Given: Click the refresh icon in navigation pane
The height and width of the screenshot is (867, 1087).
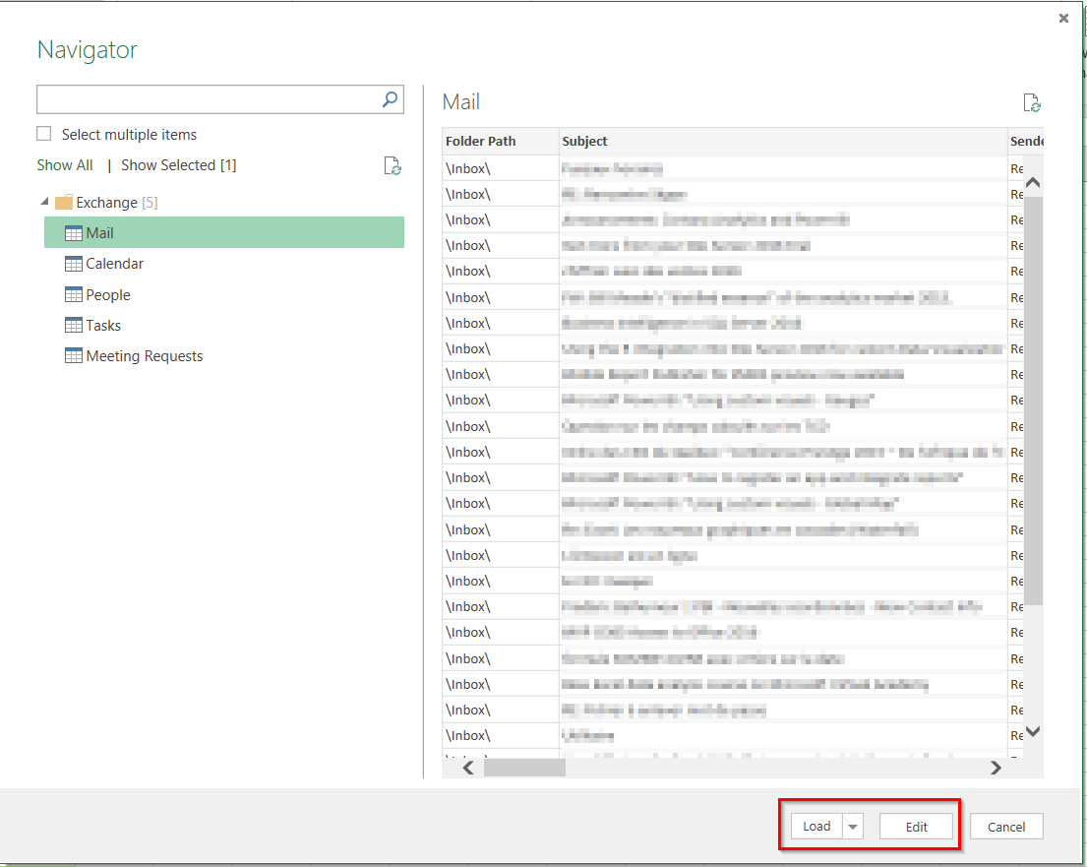Looking at the screenshot, I should [x=393, y=165].
